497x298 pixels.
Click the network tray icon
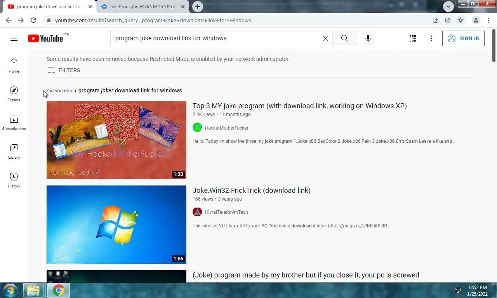(x=458, y=290)
